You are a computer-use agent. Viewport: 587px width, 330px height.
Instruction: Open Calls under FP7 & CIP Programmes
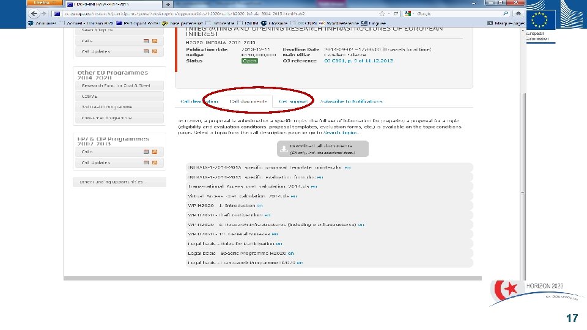pos(87,152)
